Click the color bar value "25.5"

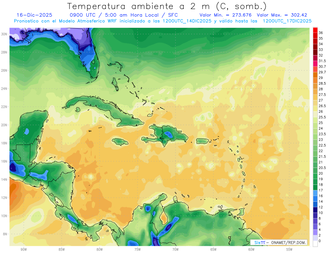322,117
